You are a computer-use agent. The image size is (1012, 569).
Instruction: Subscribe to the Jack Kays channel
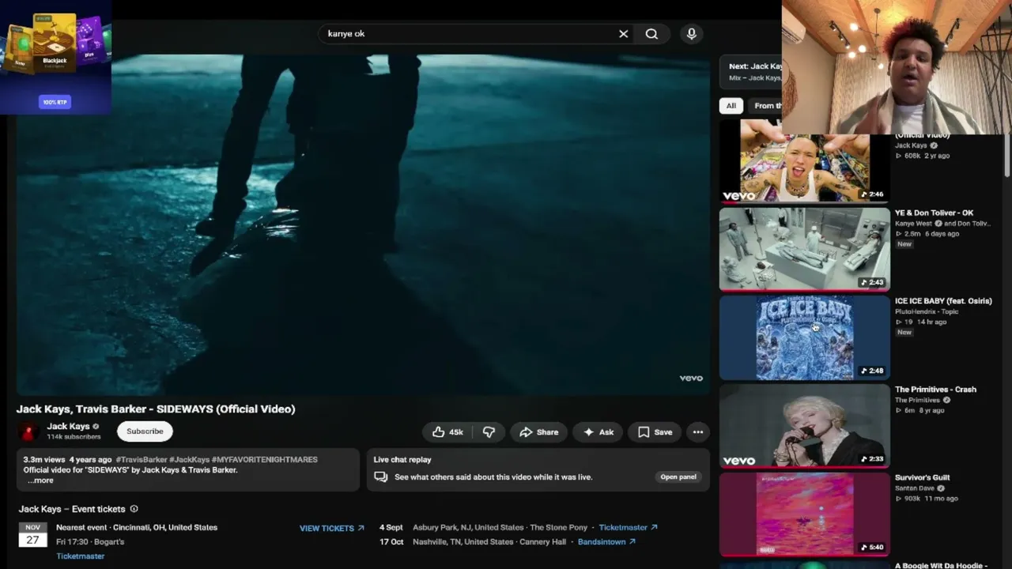coord(145,431)
